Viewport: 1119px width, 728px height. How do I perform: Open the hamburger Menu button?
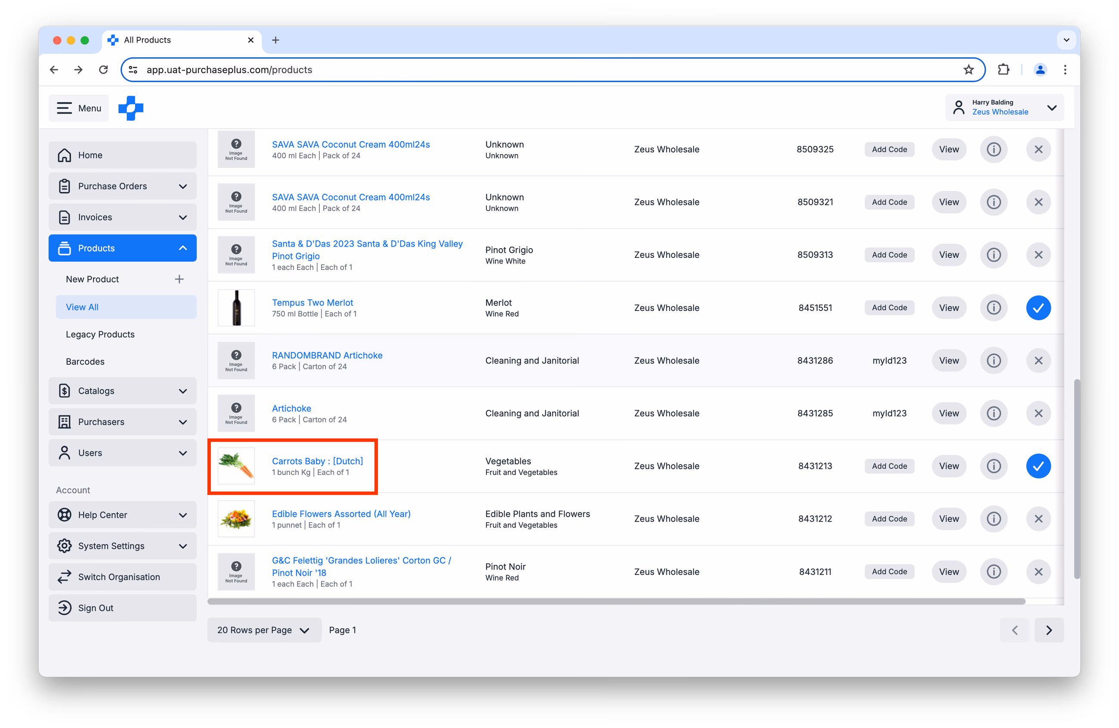point(78,108)
